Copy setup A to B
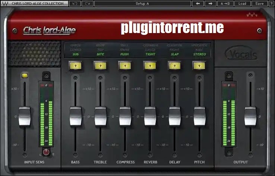Image resolution: width=275 pixels, height=176 pixels. tap(225, 3)
